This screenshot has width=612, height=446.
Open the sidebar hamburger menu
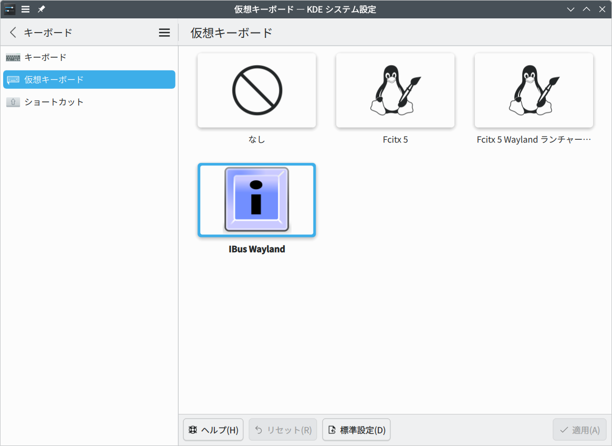164,33
